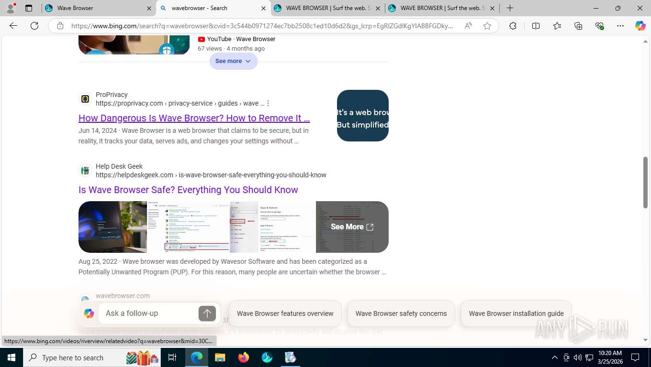Show hidden system tray icons
This screenshot has width=651, height=367.
pos(555,357)
